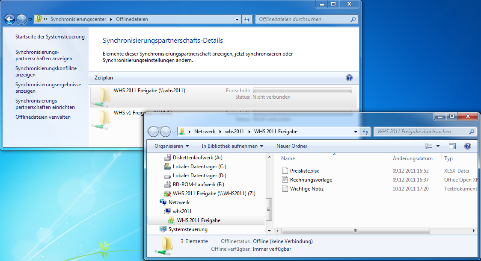This screenshot has width=481, height=261.
Task: Open Offlinedateien verwalten link
Action: tap(43, 117)
